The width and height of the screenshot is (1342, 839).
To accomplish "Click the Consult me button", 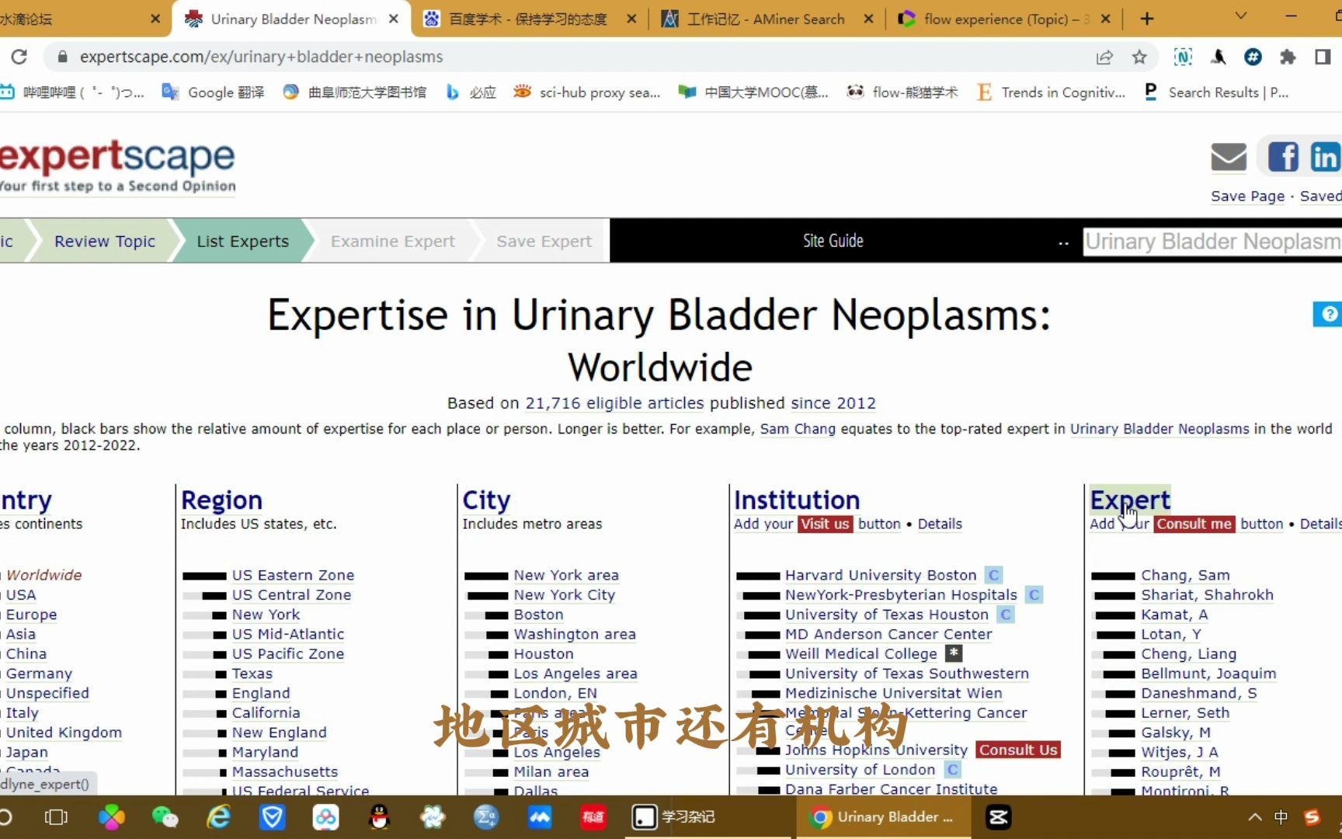I will (x=1194, y=524).
